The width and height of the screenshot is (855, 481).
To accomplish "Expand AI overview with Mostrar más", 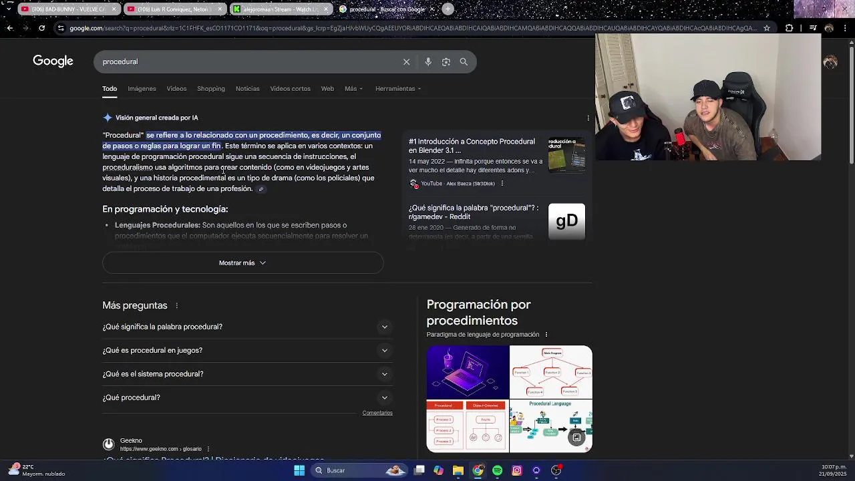I will [x=242, y=263].
